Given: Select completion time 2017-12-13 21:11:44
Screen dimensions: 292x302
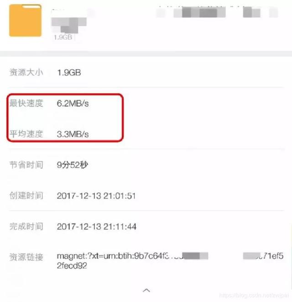Looking at the screenshot, I should click(x=97, y=227).
